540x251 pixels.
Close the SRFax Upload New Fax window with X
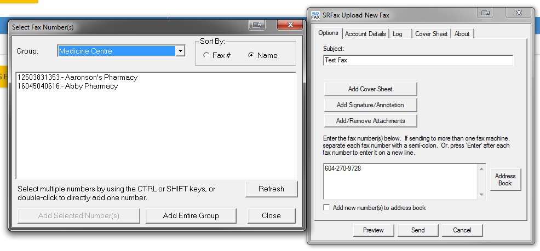tap(519, 13)
